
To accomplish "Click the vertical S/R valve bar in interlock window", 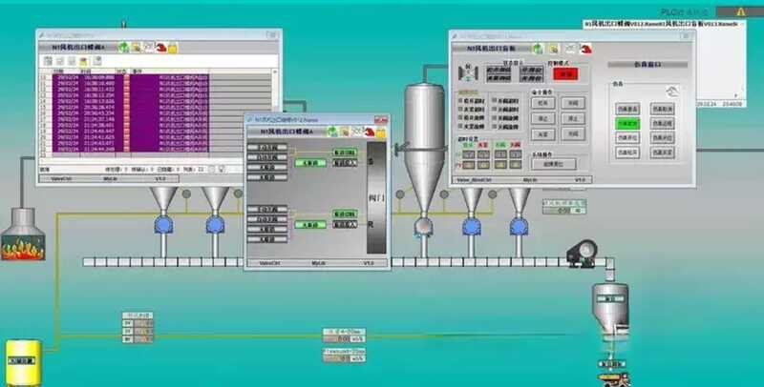I will coord(374,197).
